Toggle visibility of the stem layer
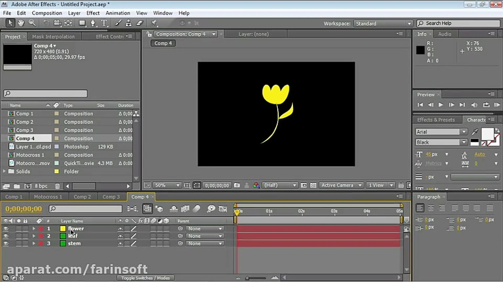This screenshot has width=503, height=282. tap(6, 244)
